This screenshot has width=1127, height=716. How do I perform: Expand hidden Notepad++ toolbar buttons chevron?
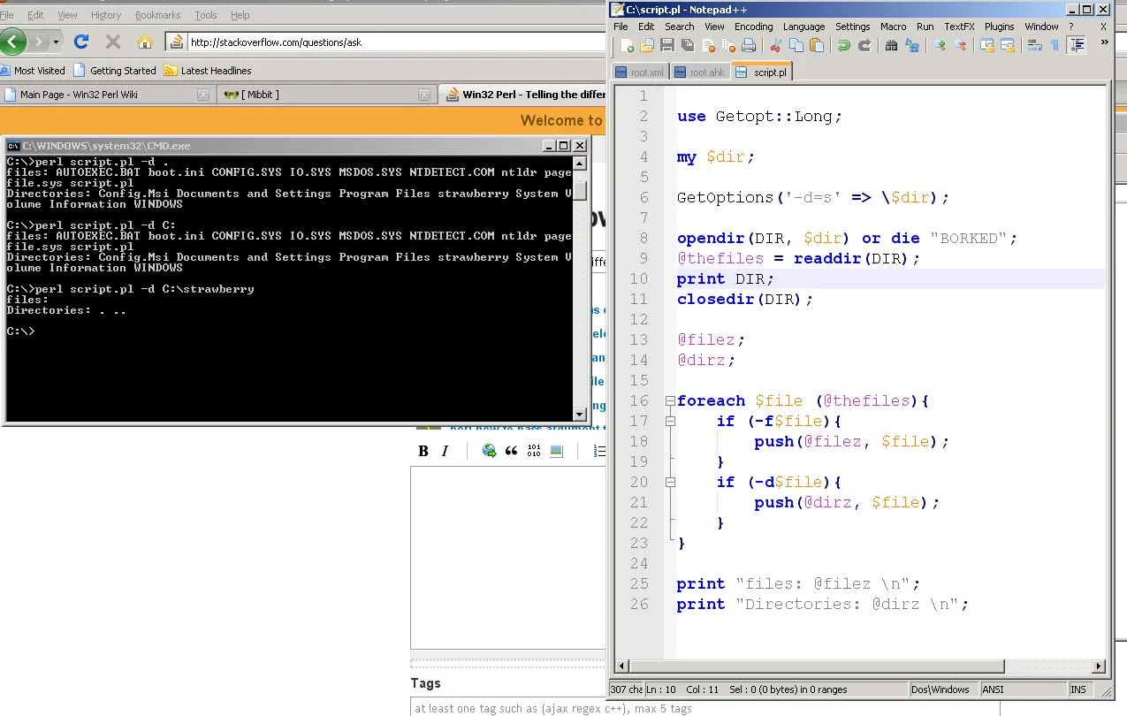(1104, 42)
